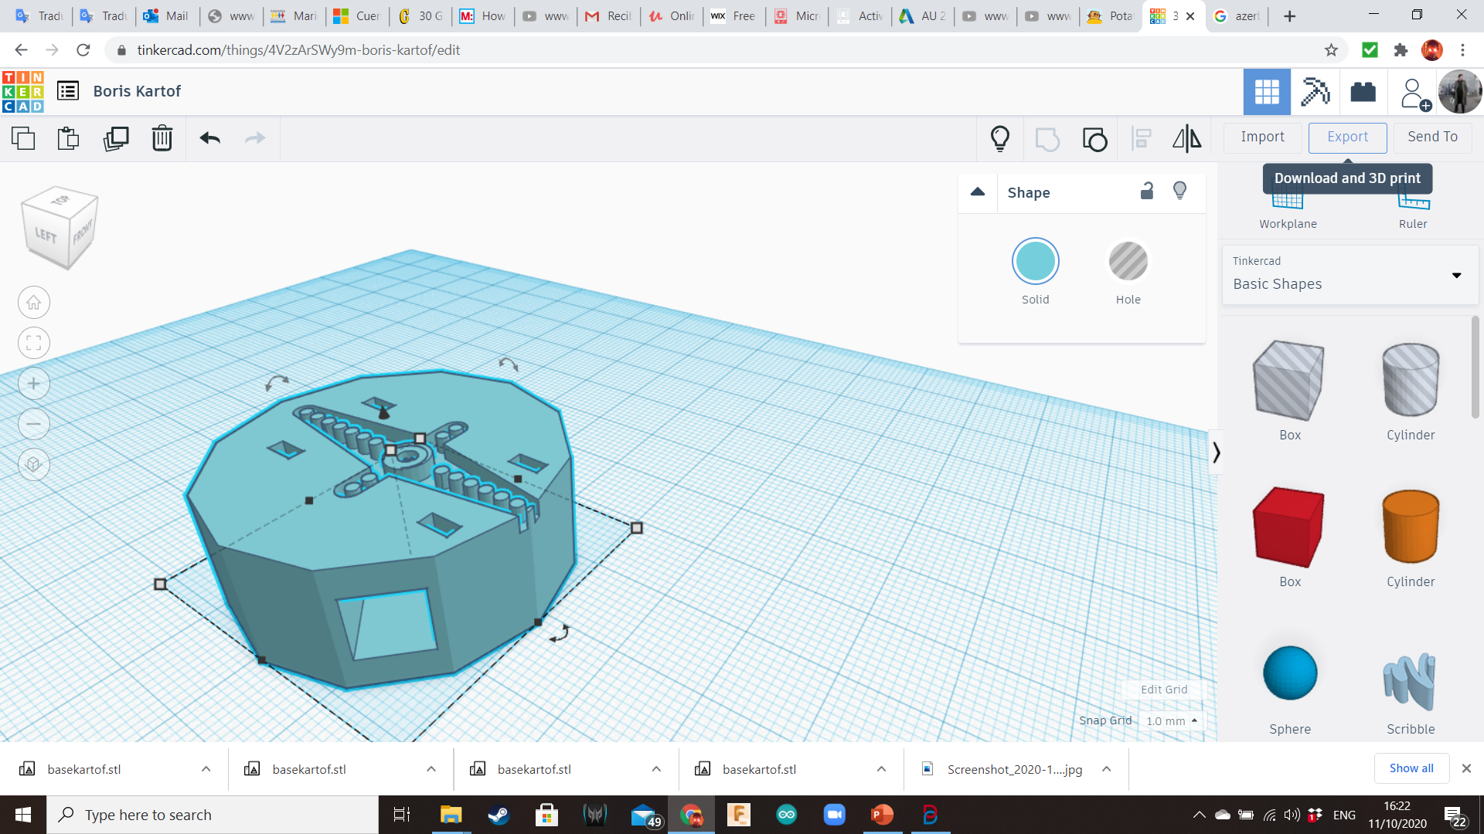Collapse the Shape inspector panel
This screenshot has height=834, width=1484.
[978, 192]
